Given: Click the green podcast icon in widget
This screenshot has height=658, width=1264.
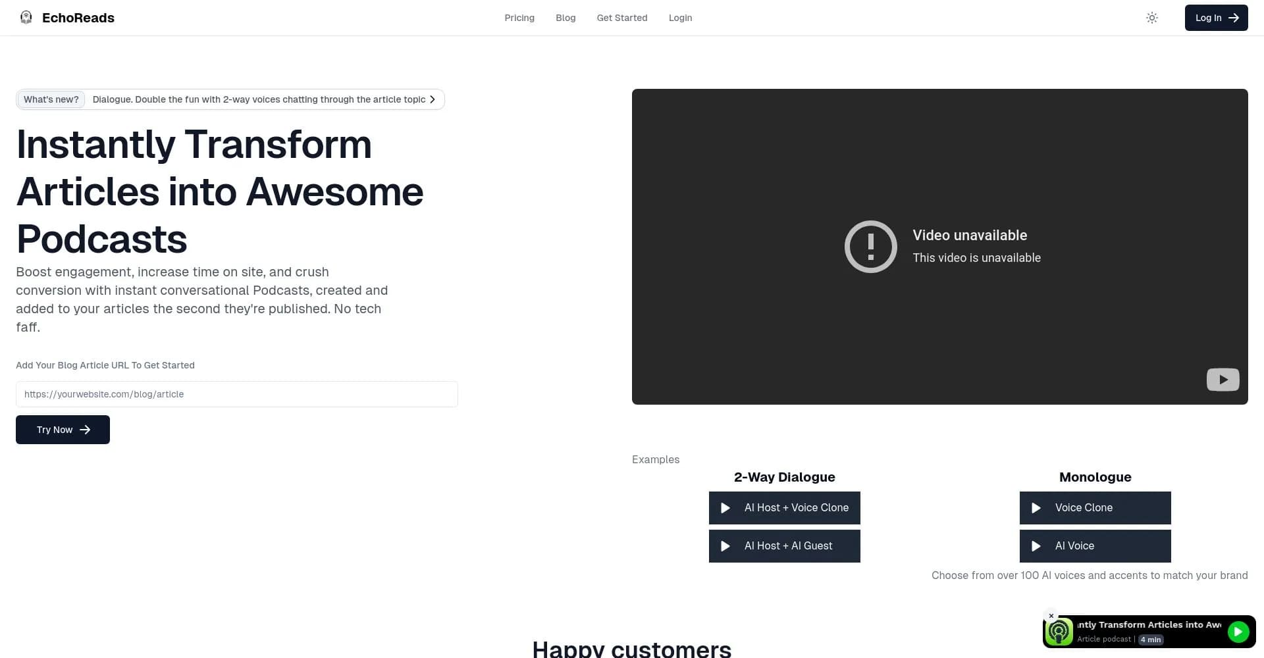Looking at the screenshot, I should (x=1059, y=632).
